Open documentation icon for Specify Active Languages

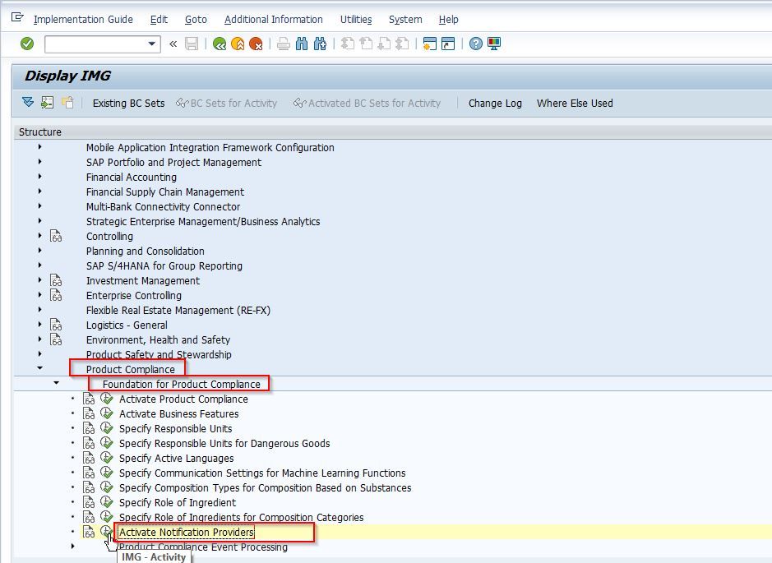(x=89, y=458)
